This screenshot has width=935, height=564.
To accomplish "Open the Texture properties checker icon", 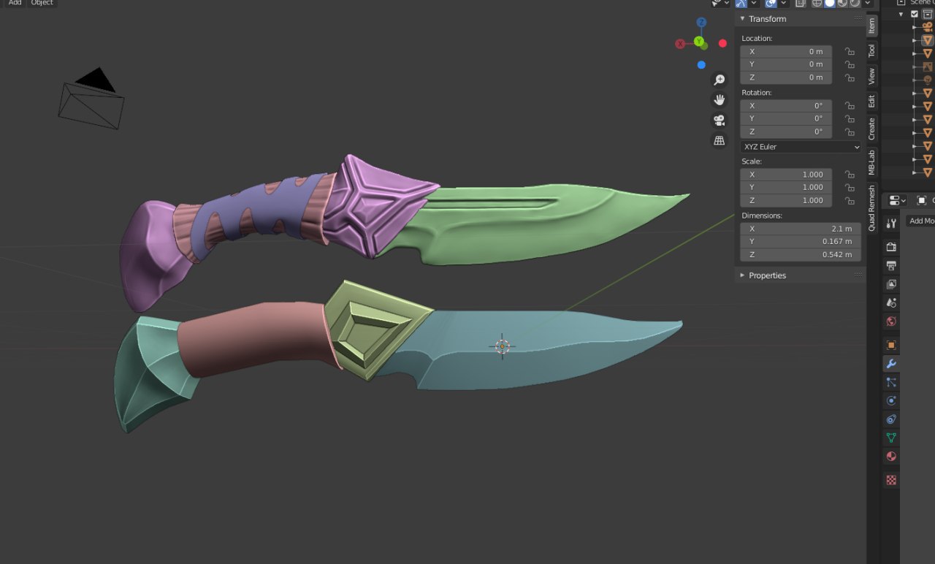I will point(890,480).
